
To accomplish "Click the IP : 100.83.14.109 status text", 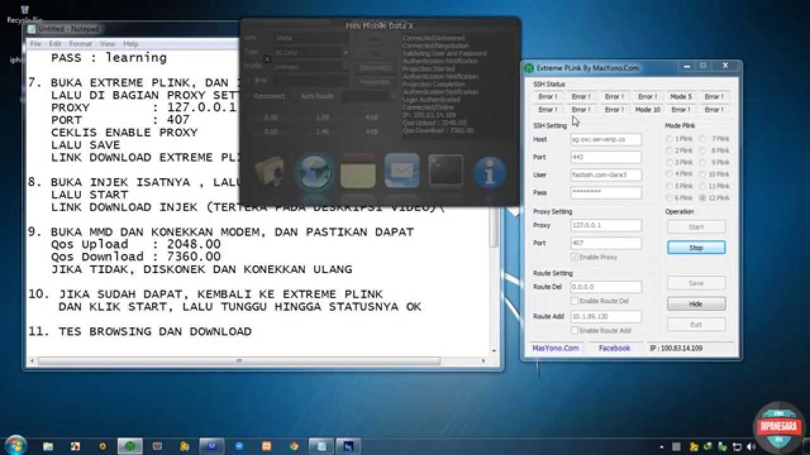I will (675, 348).
